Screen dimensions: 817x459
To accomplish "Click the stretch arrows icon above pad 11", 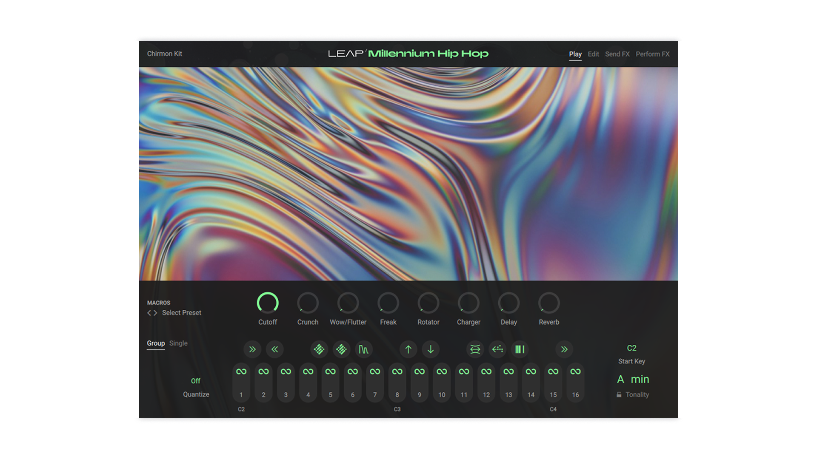I will [475, 349].
